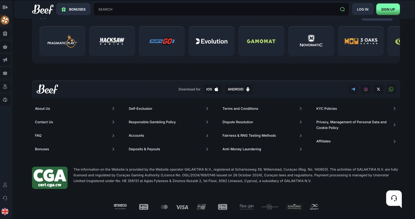Click the add-user icon in the sidebar
The height and width of the screenshot is (219, 415).
tap(5, 185)
